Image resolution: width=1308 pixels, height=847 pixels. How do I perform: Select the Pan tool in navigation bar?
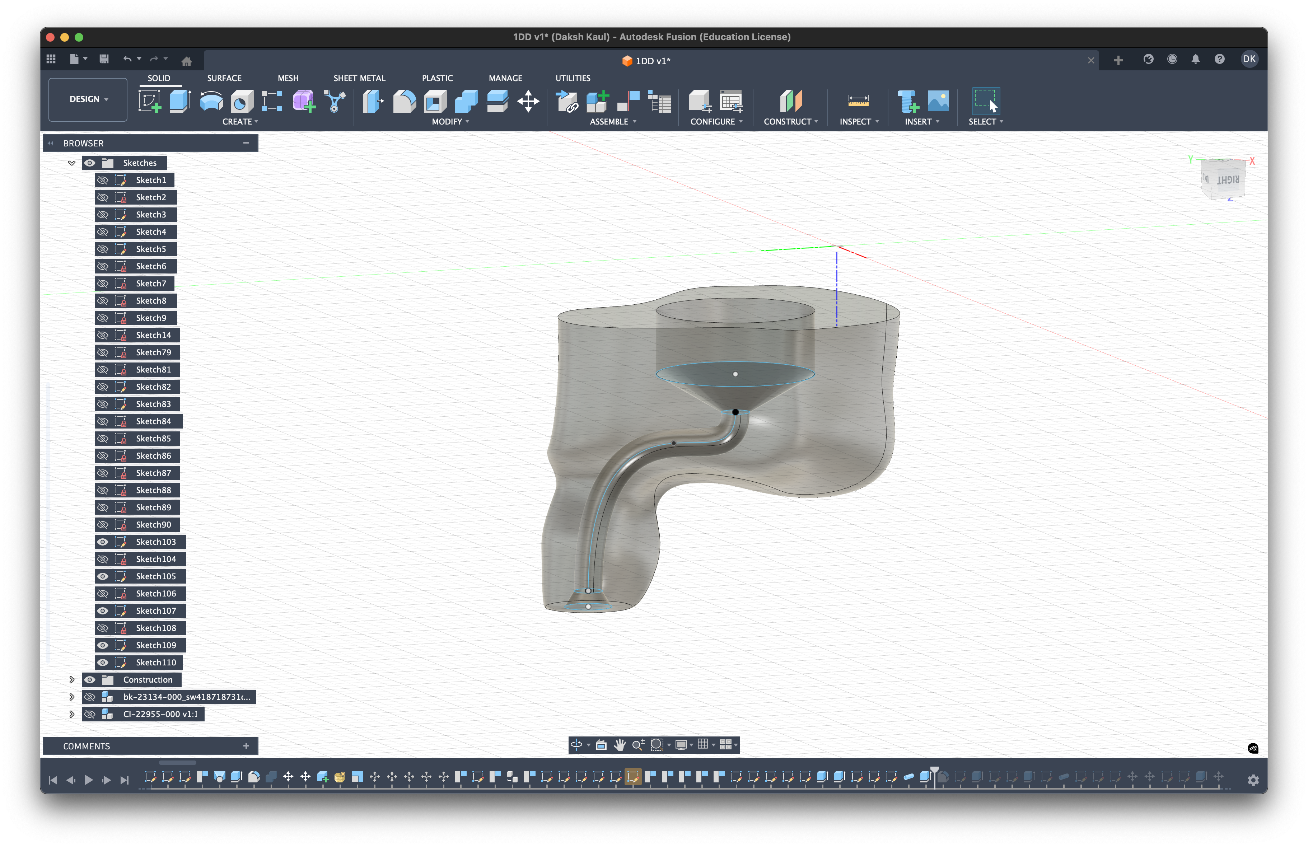pyautogui.click(x=620, y=745)
